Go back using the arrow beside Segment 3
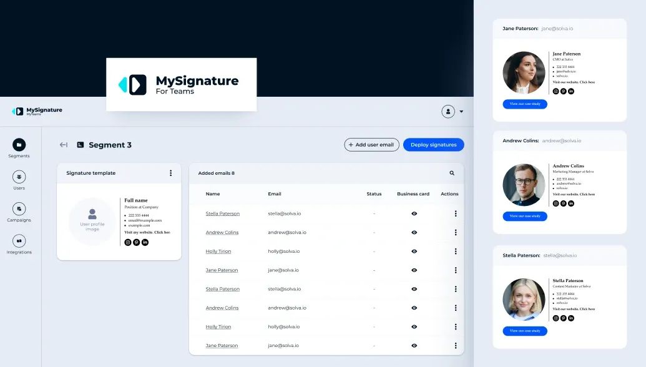The width and height of the screenshot is (646, 367). pyautogui.click(x=64, y=145)
